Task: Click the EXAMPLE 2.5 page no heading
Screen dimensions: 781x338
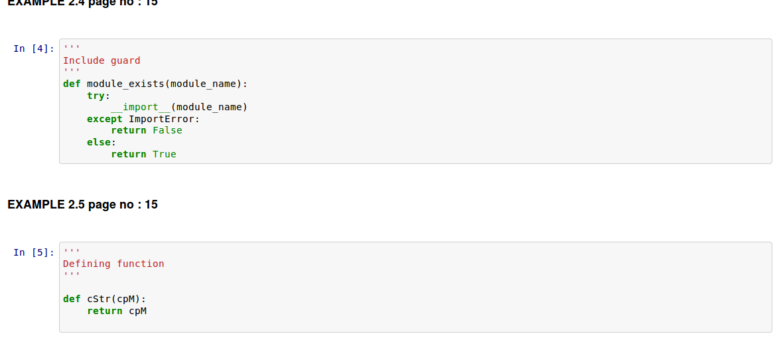Action: [83, 205]
